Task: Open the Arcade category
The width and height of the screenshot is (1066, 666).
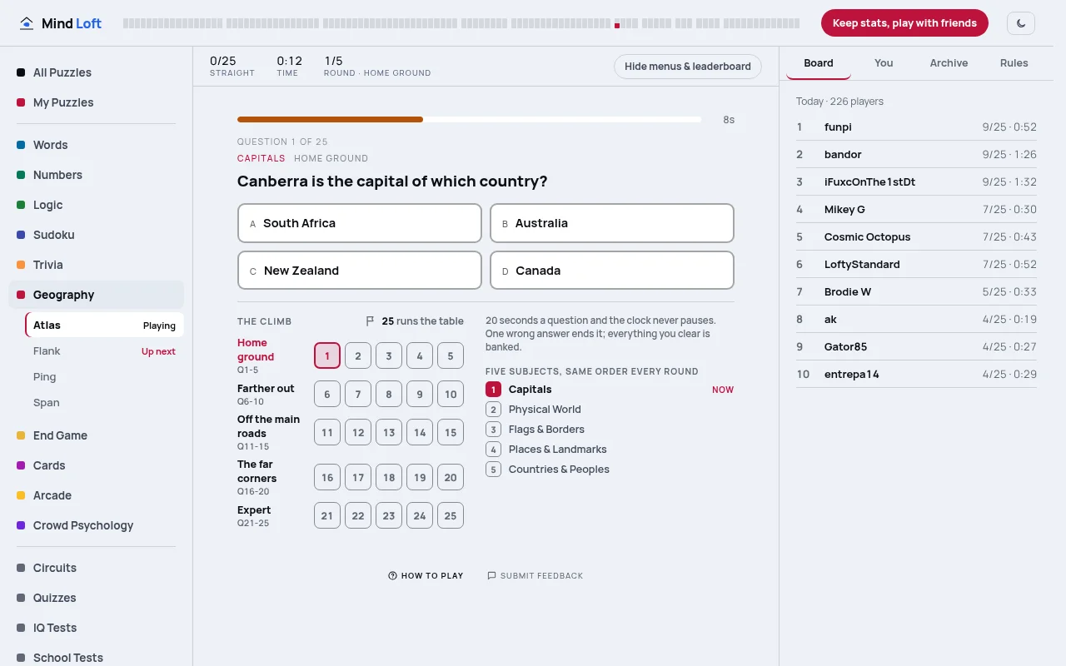Action: coord(96,495)
